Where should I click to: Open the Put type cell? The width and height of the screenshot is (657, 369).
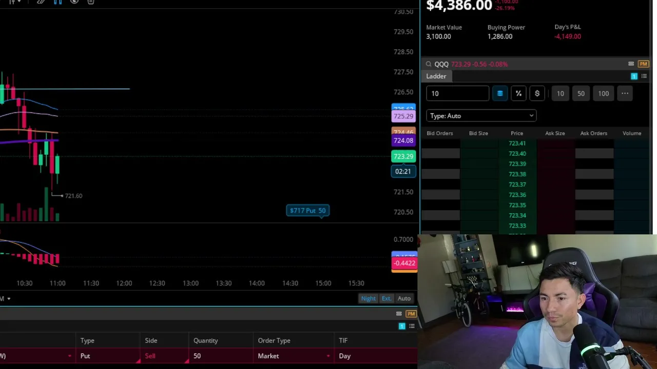pos(108,356)
